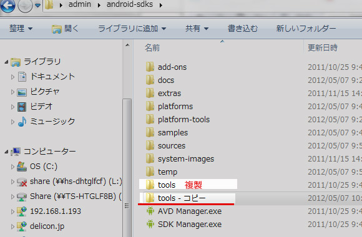Click the 開く toolbar button
The width and height of the screenshot is (362, 237).
pyautogui.click(x=65, y=29)
